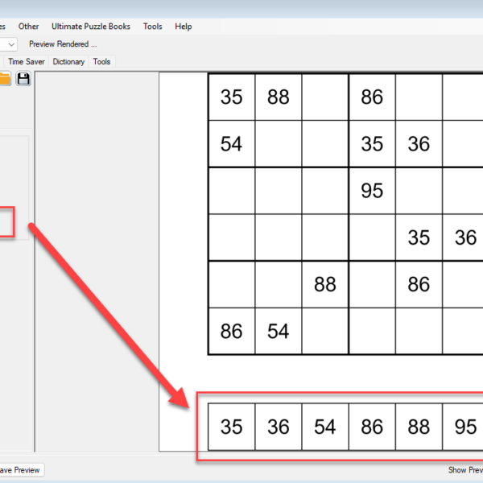
Task: Click 36 in the number list strip
Action: tap(279, 427)
